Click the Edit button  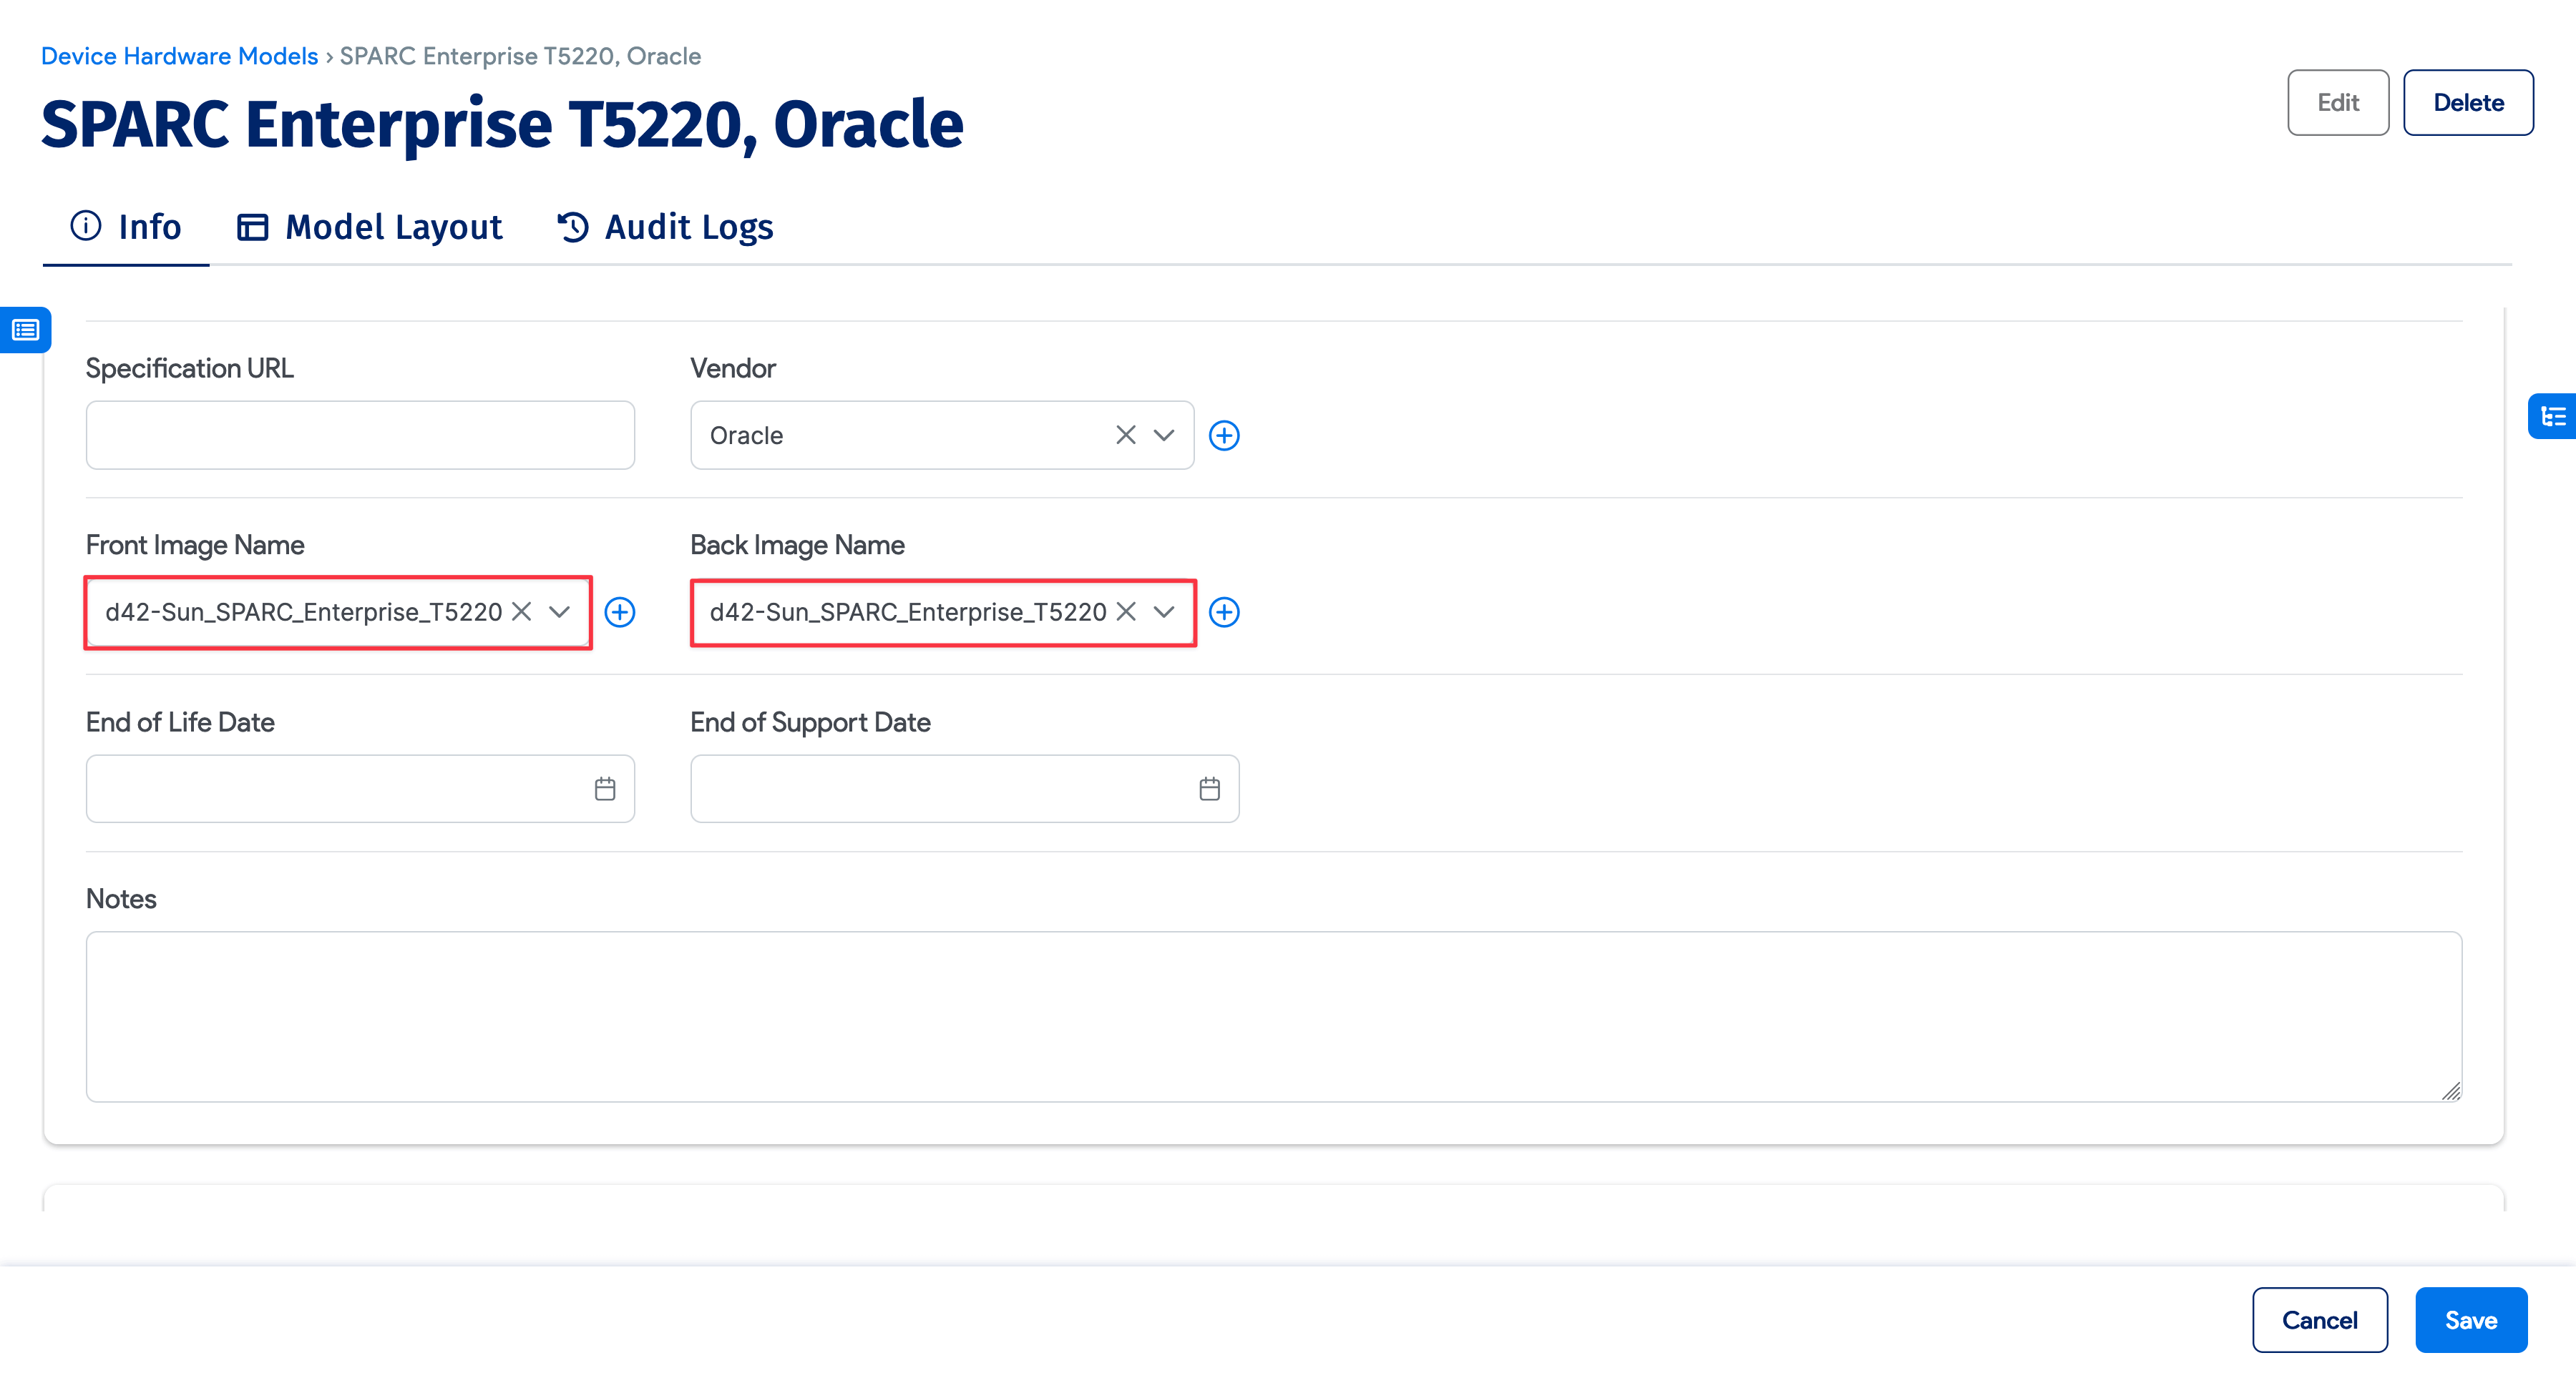click(x=2338, y=102)
